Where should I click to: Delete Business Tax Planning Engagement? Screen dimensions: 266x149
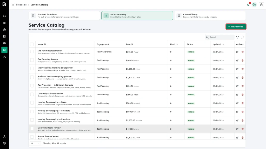[243, 78]
